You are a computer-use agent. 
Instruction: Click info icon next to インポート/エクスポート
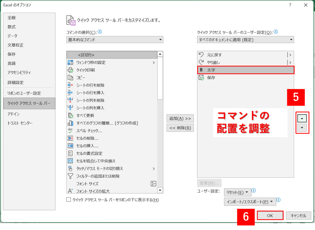click(278, 200)
